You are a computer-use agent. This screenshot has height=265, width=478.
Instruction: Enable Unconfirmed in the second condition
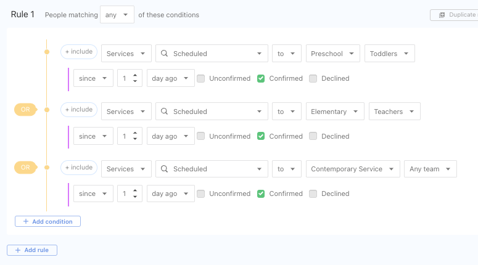201,136
